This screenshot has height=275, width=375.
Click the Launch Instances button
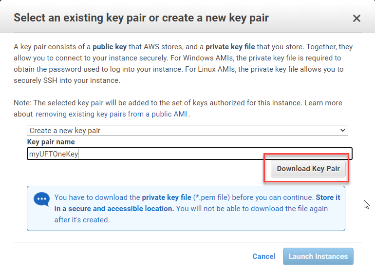(318, 256)
